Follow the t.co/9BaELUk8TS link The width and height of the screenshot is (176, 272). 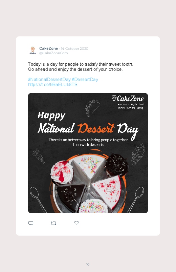(x=53, y=84)
